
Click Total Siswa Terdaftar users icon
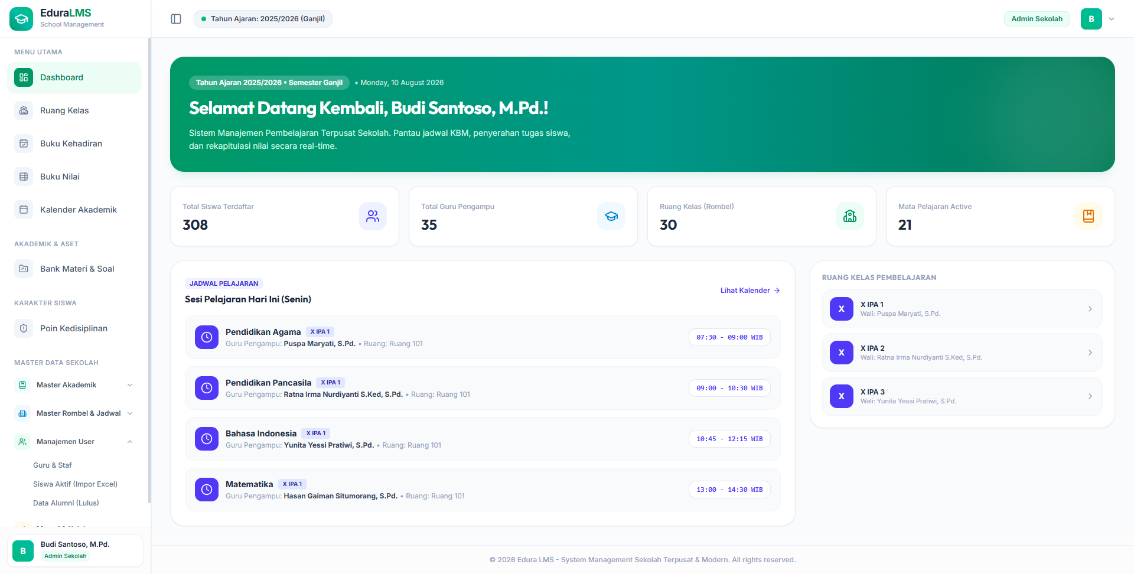(373, 216)
